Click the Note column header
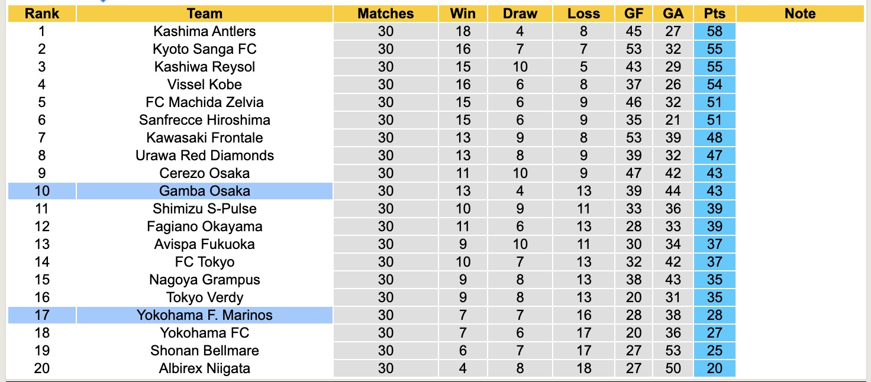871x382 pixels. coord(800,14)
